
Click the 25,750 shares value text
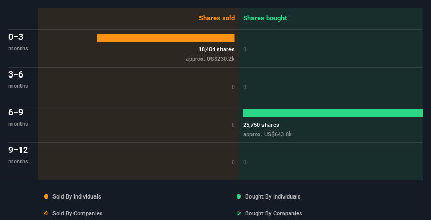point(261,125)
